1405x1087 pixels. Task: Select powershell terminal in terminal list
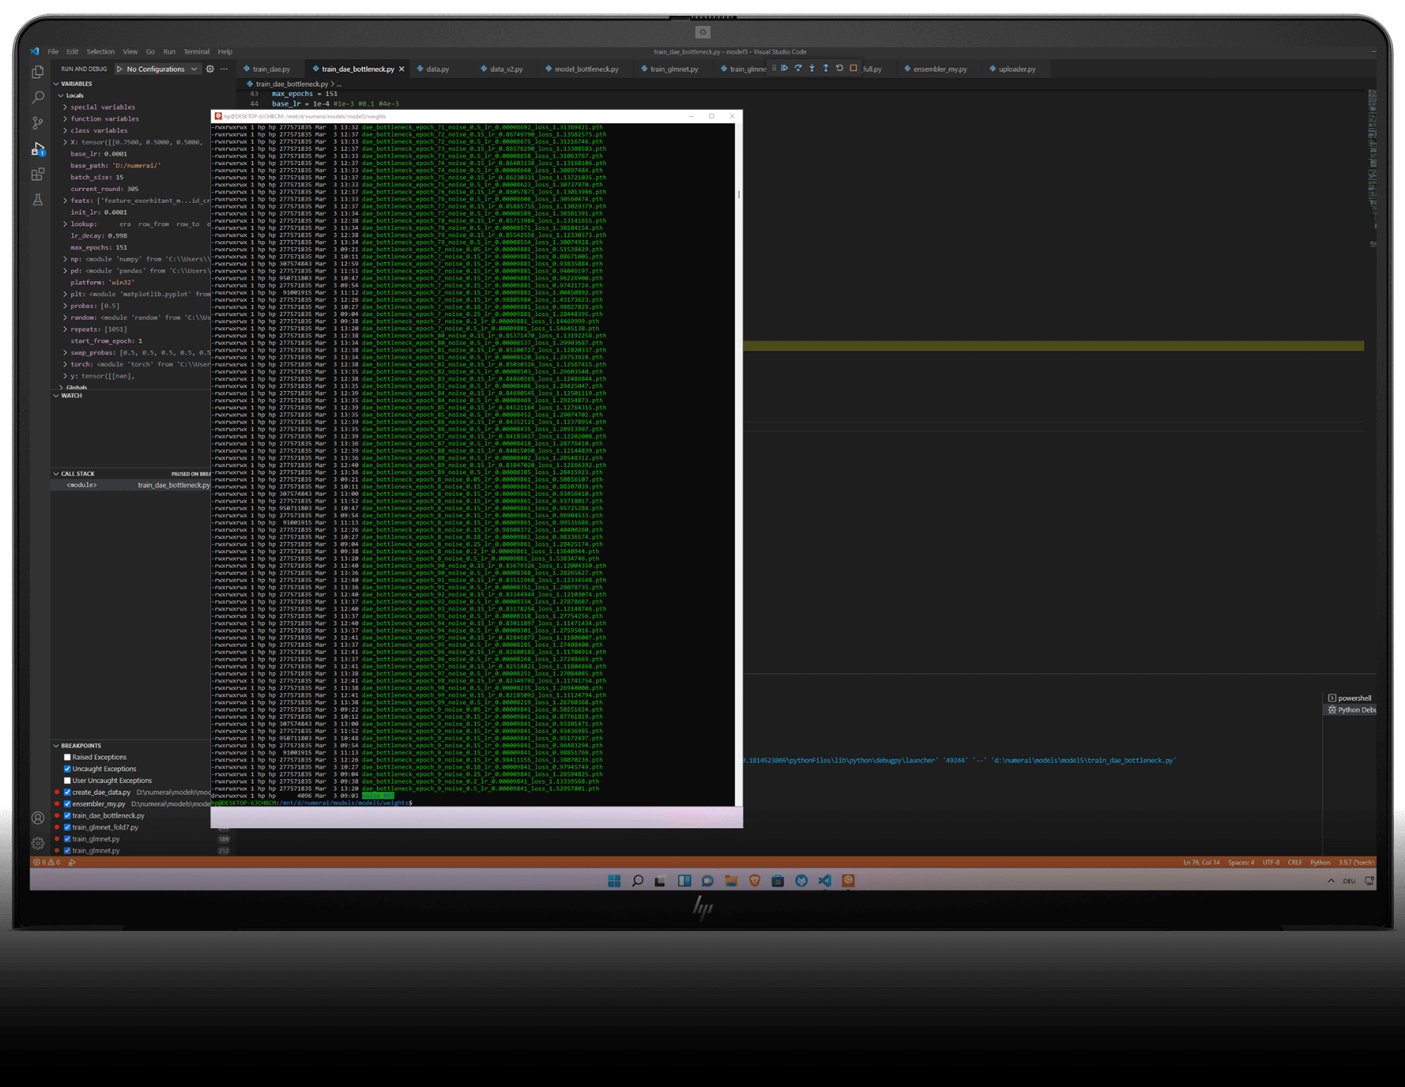[1350, 698]
